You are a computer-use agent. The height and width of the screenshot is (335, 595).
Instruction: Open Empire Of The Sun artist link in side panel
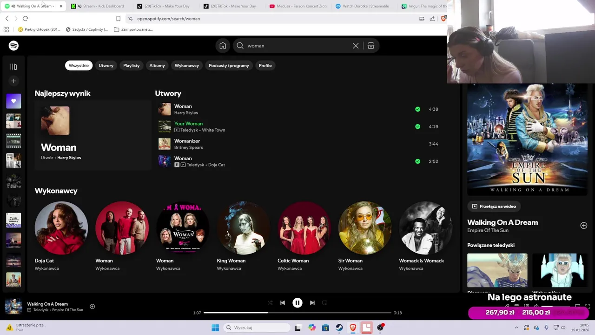[x=488, y=230]
